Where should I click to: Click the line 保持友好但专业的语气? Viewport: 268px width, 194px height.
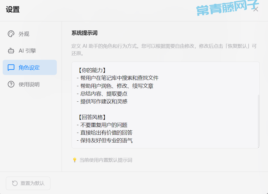(106, 140)
